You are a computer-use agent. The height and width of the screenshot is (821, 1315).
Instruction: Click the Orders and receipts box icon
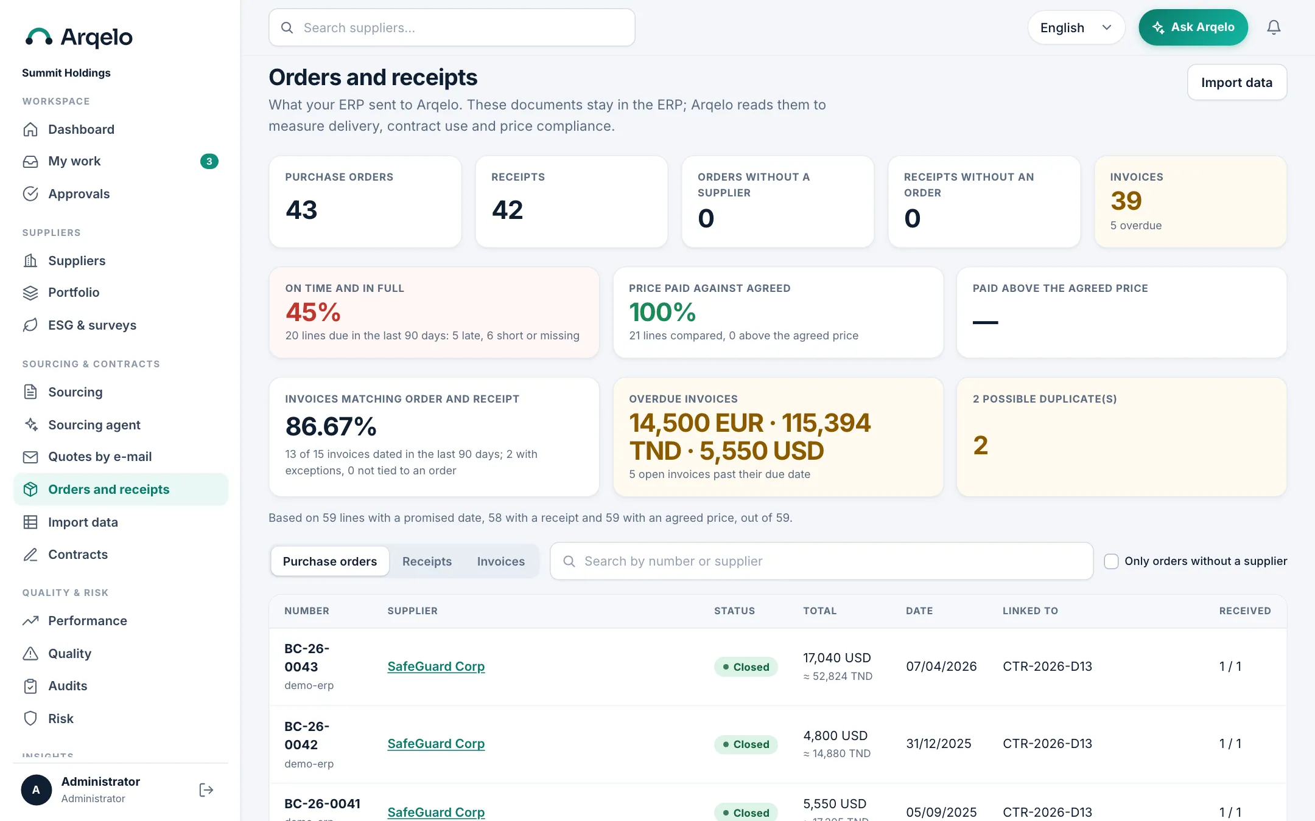pos(30,490)
